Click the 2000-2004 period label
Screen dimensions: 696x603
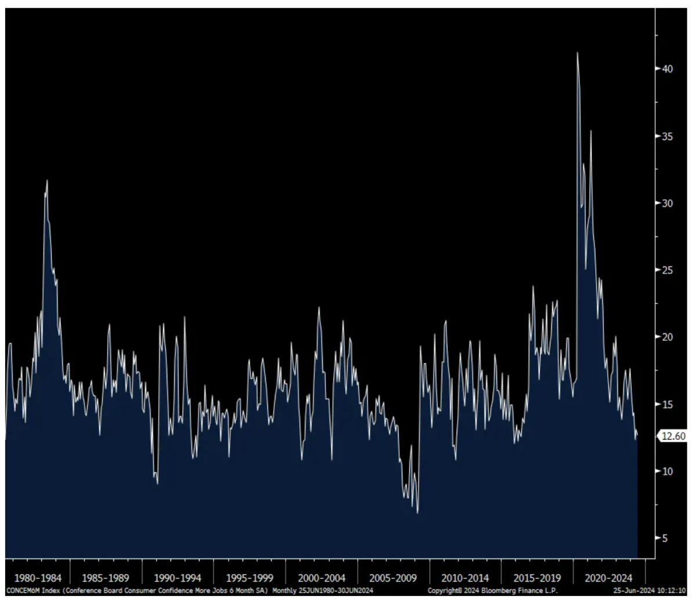[321, 578]
